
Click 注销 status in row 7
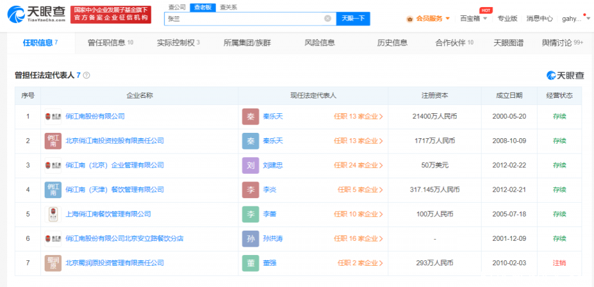(559, 263)
